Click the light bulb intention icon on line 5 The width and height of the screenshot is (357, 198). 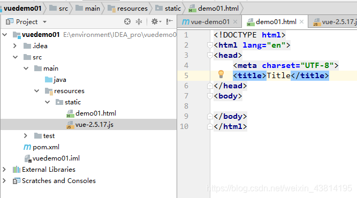pos(221,74)
